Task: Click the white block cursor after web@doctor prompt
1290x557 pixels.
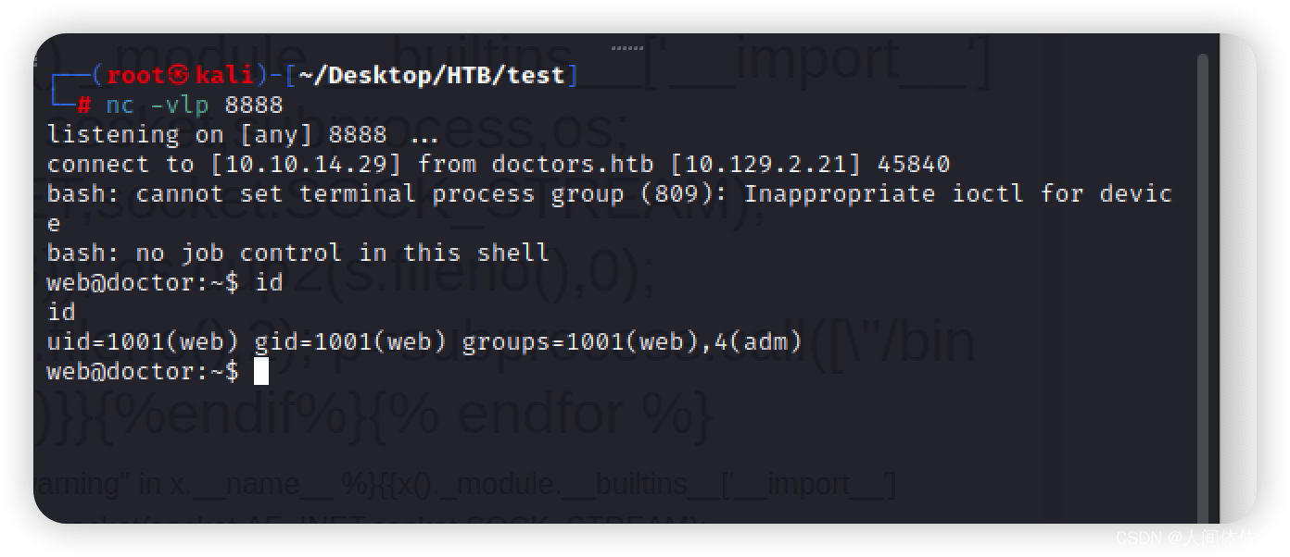Action: (x=261, y=371)
